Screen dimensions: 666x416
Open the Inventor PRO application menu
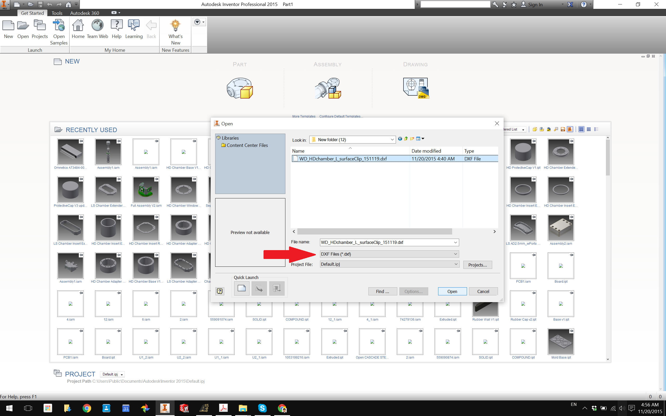click(5, 5)
